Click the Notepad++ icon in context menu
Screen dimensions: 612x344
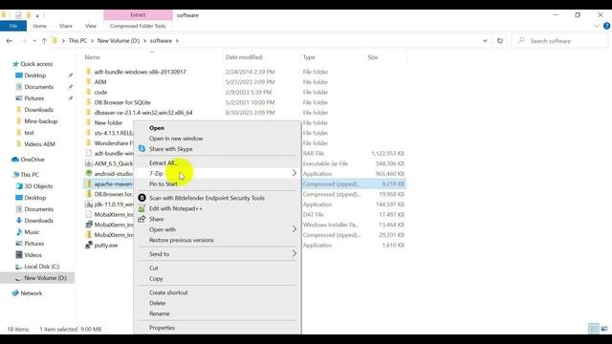[x=142, y=208]
